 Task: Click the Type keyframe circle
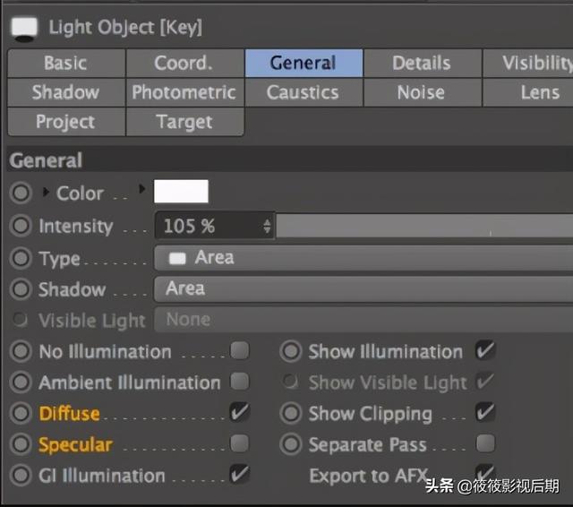pos(21,258)
